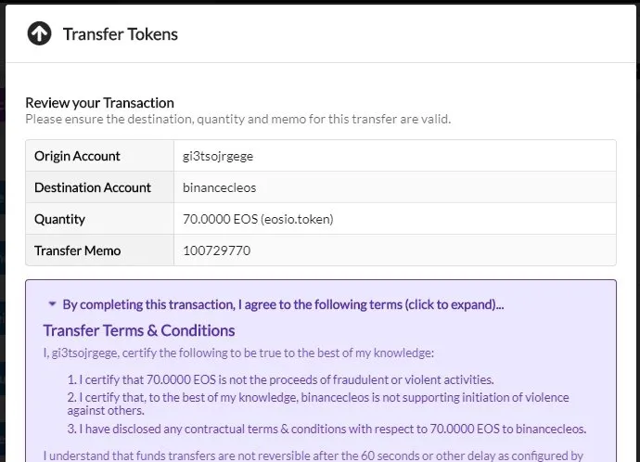The height and width of the screenshot is (462, 640).
Task: Click the 'Please ensure the destination' instruction text
Action: pyautogui.click(x=238, y=119)
